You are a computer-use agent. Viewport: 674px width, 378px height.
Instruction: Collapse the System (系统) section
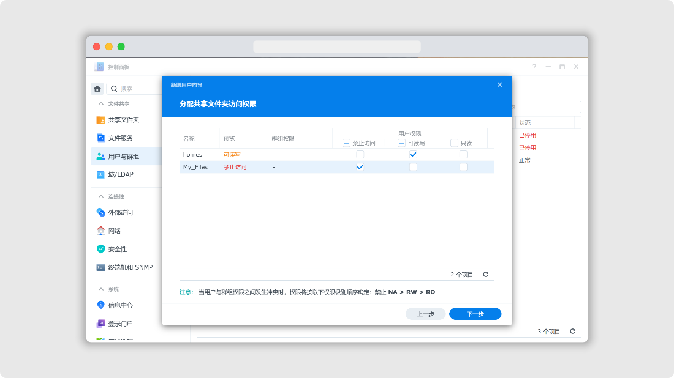click(101, 289)
